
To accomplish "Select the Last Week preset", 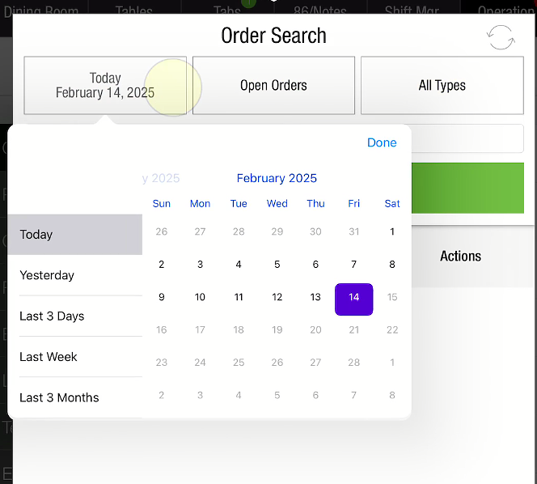I will (x=75, y=357).
